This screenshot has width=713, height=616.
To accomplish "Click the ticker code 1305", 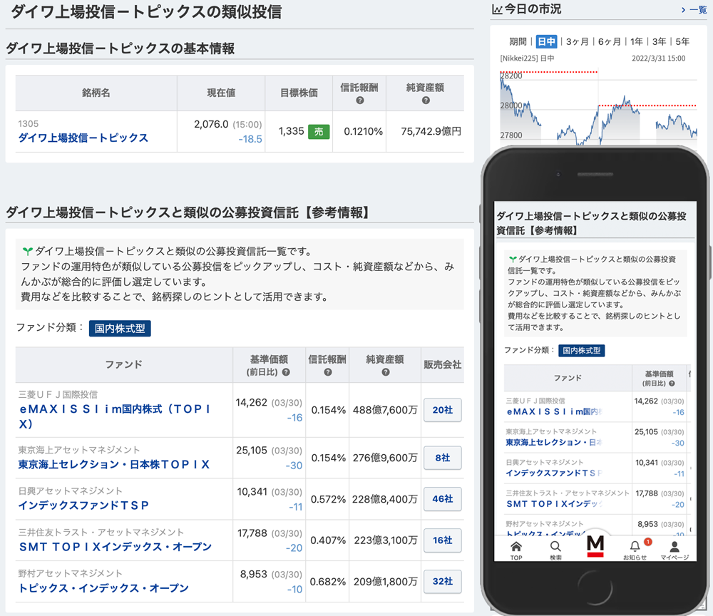I will [29, 123].
